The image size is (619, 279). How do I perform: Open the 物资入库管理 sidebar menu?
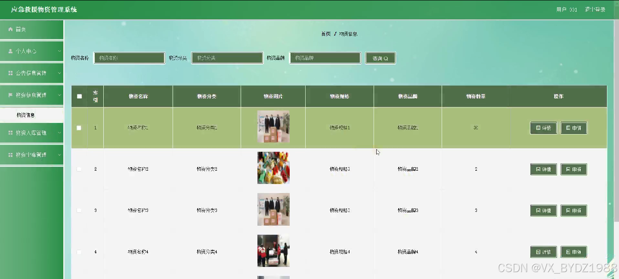tap(32, 133)
